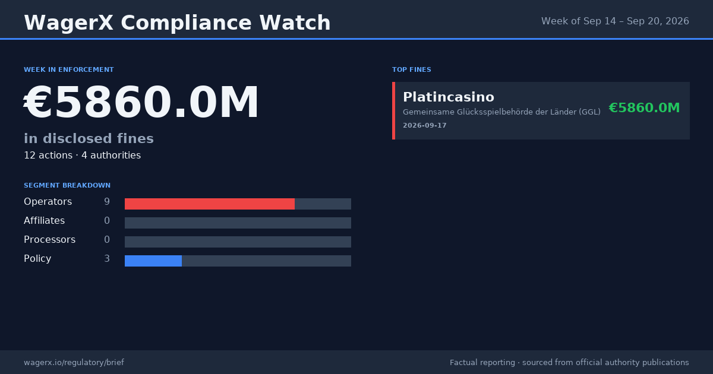This screenshot has height=374, width=713.
Task: Open the Platincasino fine card
Action: tap(541, 110)
